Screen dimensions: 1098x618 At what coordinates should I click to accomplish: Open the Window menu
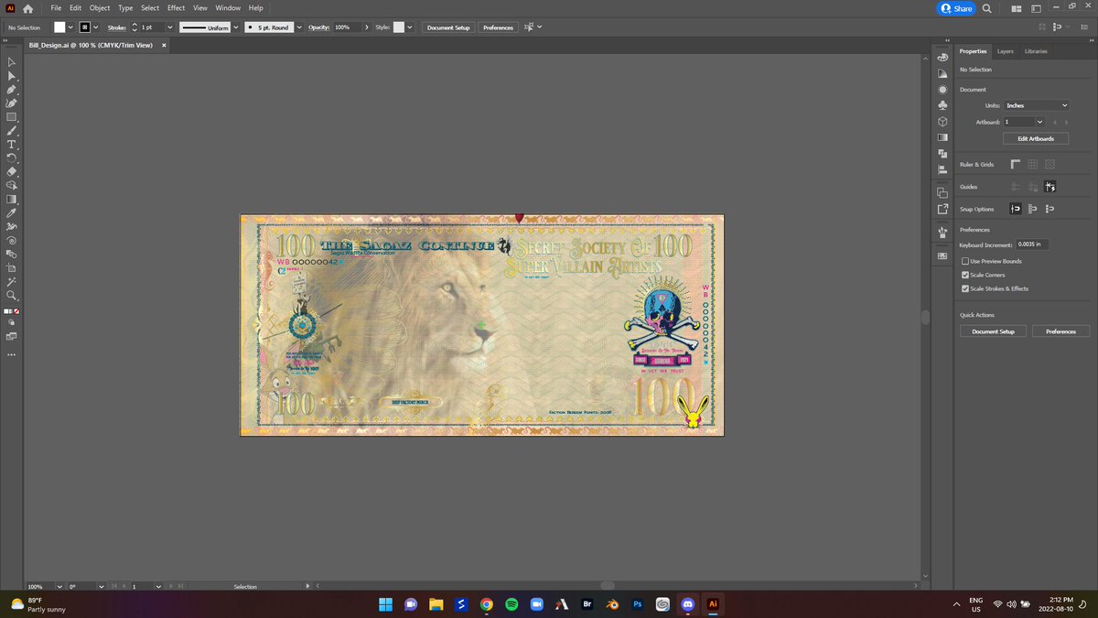tap(228, 8)
